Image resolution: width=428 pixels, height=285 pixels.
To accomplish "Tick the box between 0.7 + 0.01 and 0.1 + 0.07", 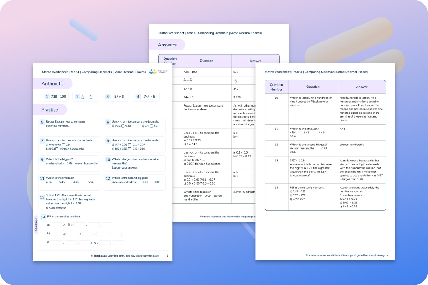I will tap(130, 145).
